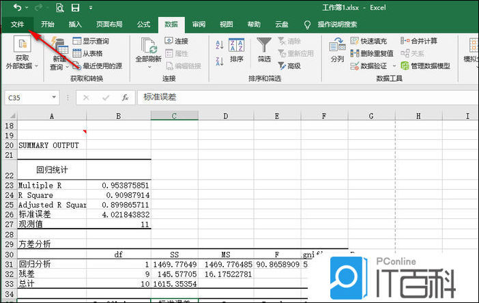Click 关系 relationships button

(x=412, y=53)
